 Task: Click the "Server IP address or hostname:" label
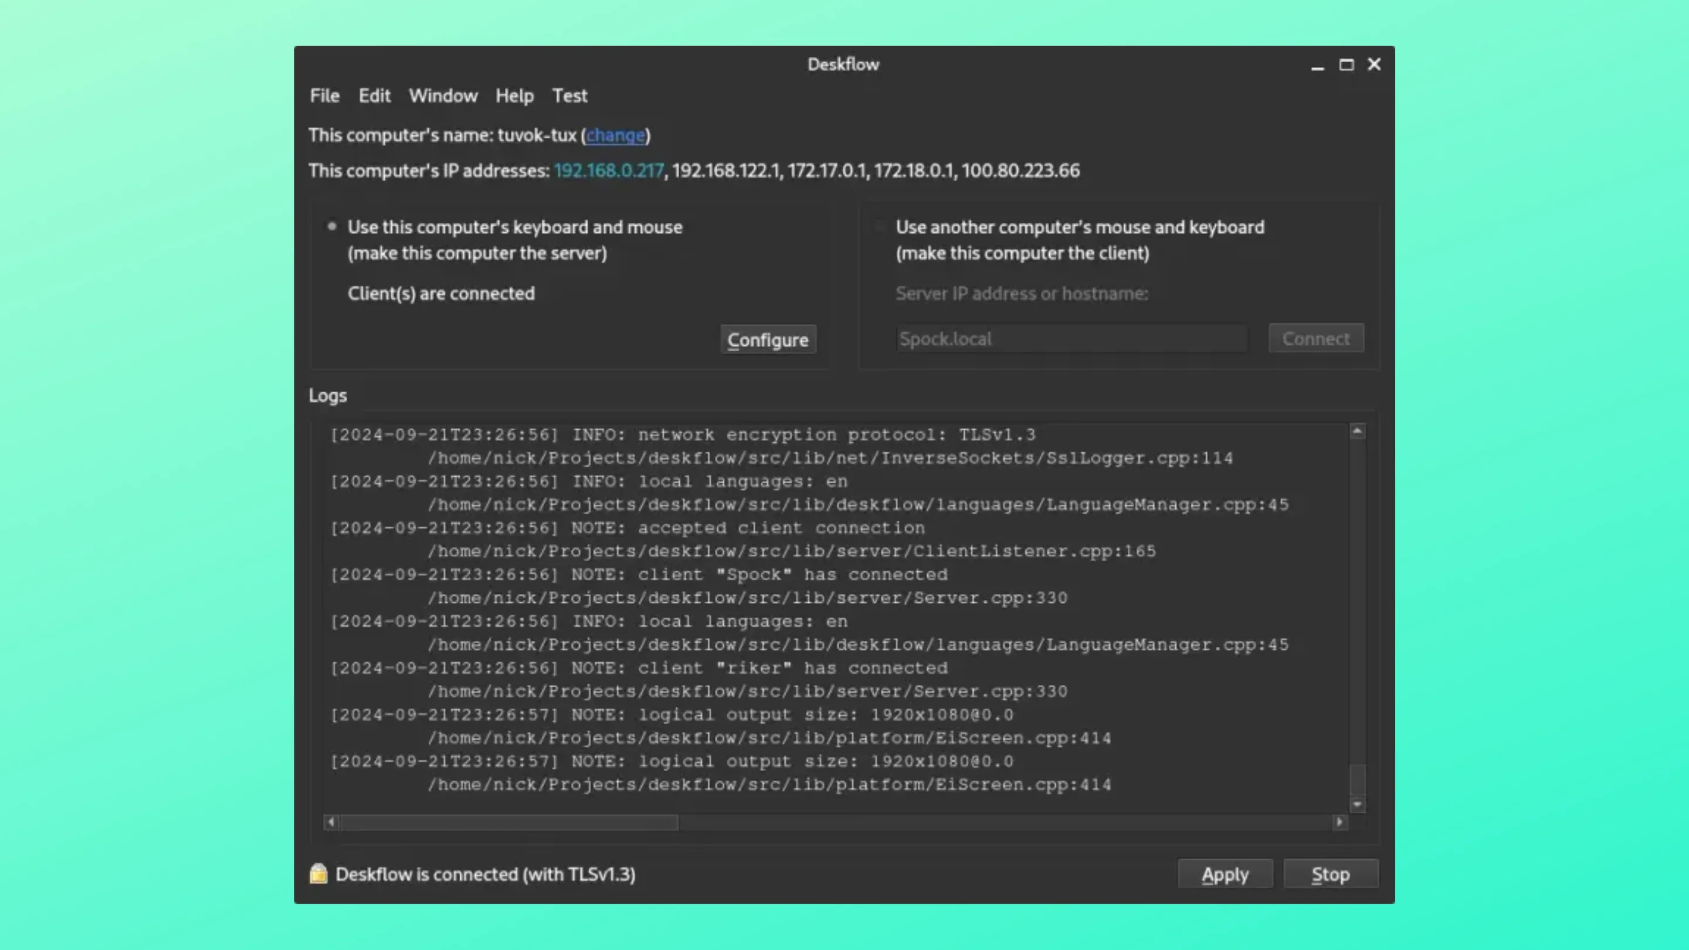[1022, 293]
